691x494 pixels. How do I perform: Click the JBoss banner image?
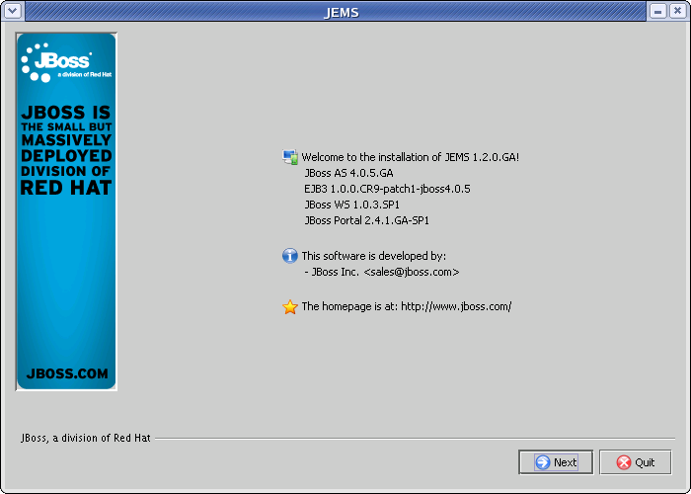point(66,211)
